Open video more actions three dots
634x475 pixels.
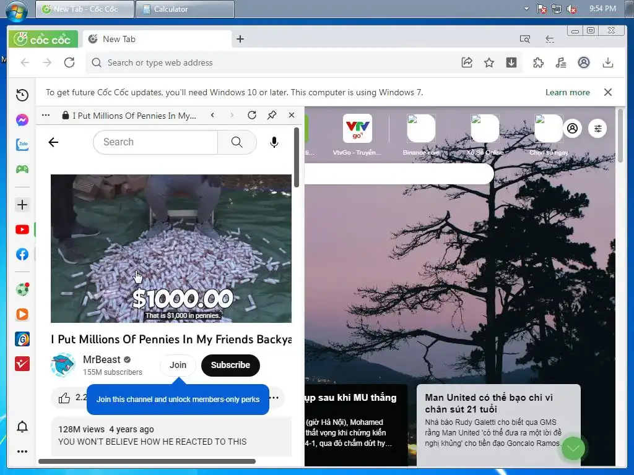click(274, 398)
